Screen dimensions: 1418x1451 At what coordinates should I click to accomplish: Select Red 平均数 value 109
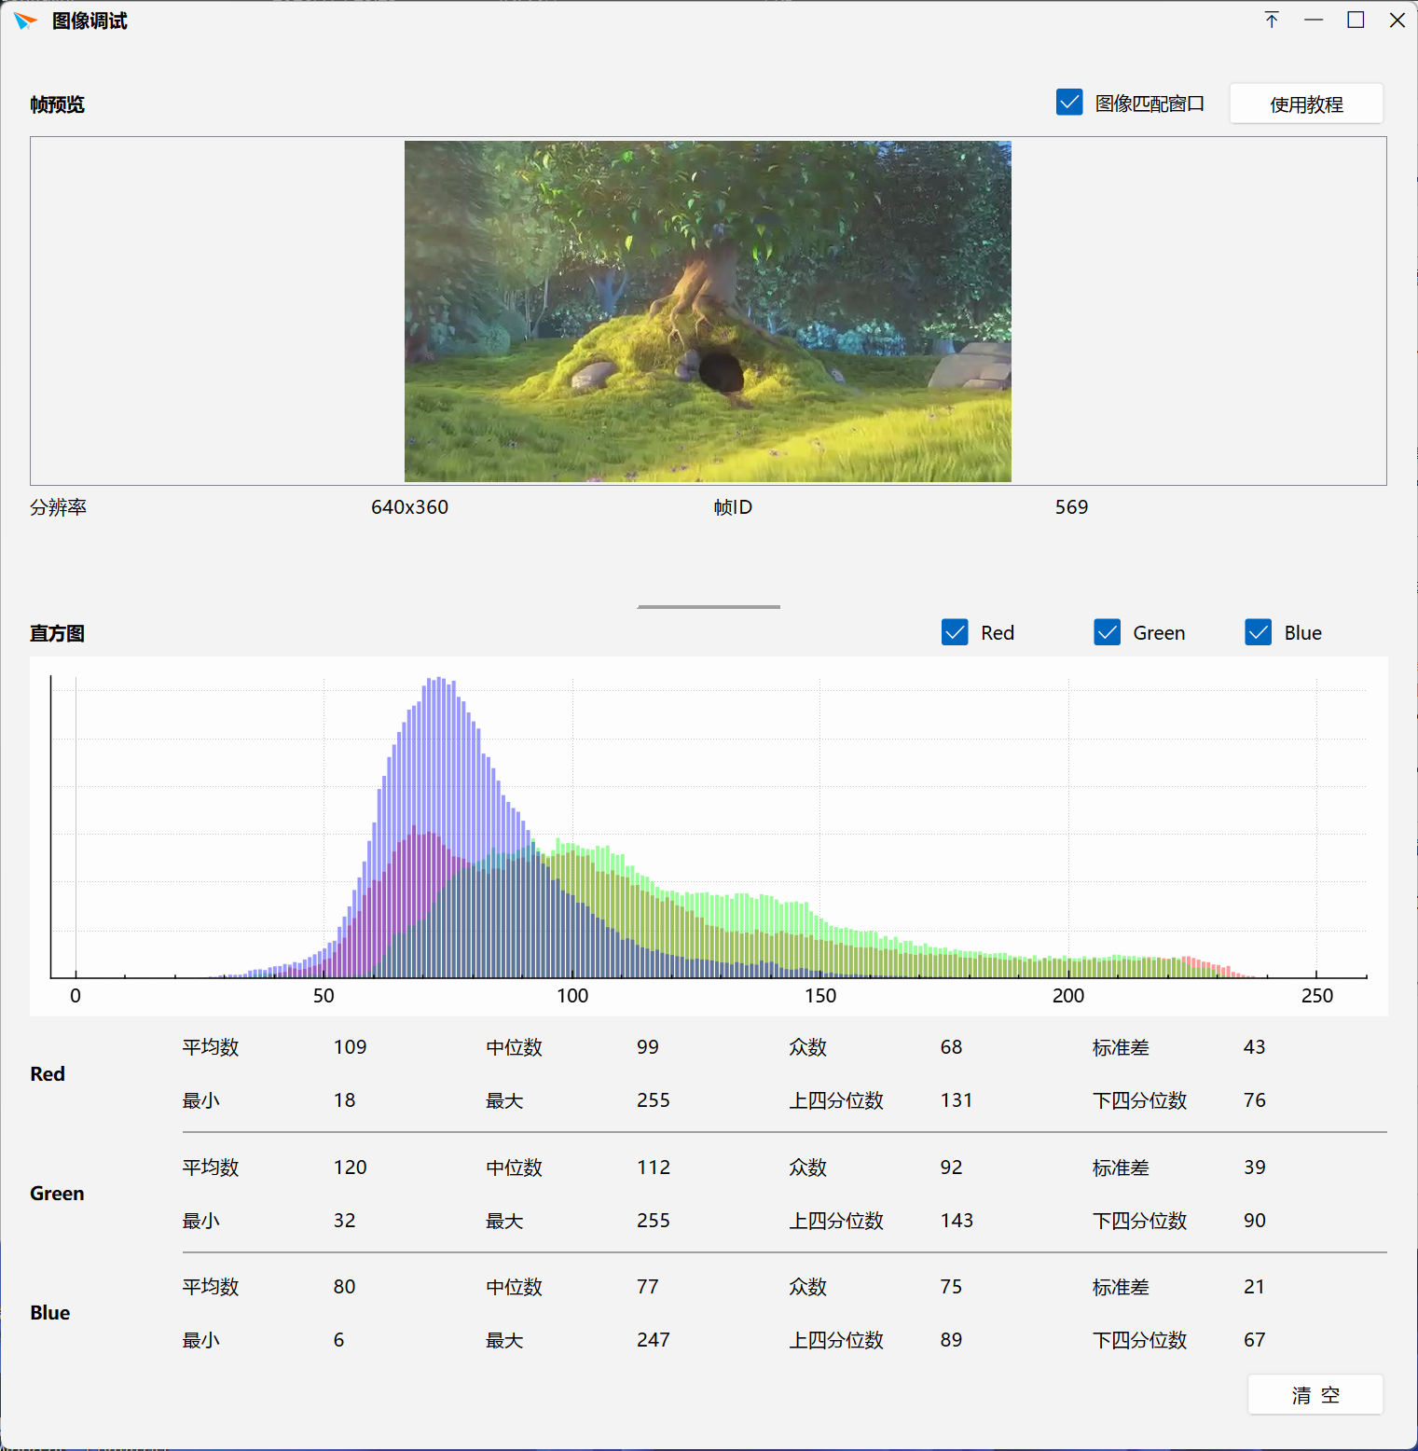[350, 1047]
